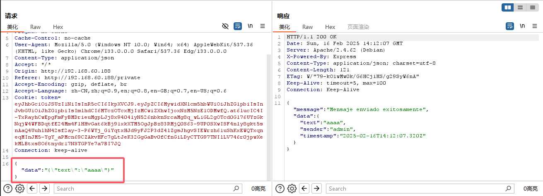543x196 pixels.
Task: Click response panel help question-mark icon
Action: pos(280,189)
